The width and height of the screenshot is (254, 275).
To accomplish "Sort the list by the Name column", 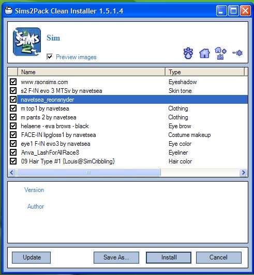I will click(92, 72).
